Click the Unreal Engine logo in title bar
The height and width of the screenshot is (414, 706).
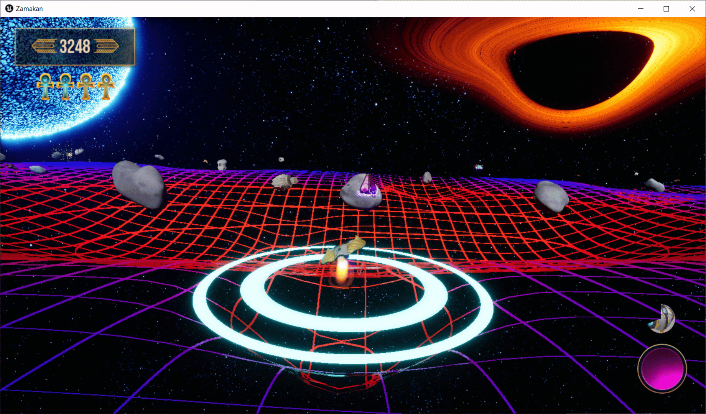pos(9,8)
